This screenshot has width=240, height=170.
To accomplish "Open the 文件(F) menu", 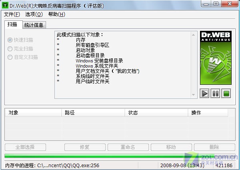I will [12, 14].
